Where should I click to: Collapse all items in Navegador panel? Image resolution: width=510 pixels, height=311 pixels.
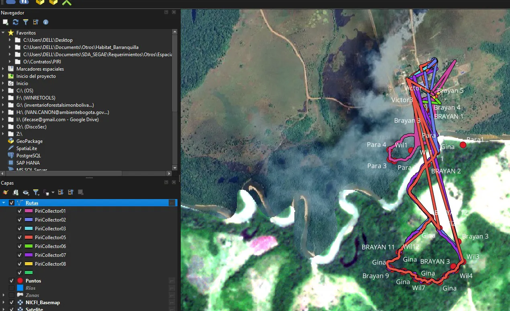(36, 22)
